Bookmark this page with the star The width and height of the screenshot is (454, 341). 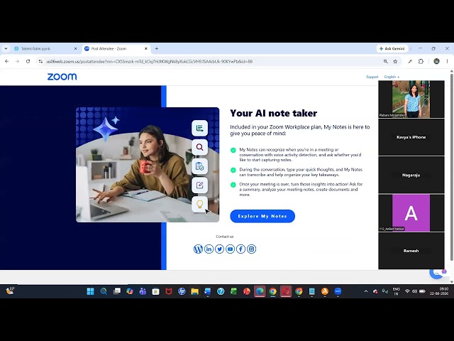click(x=395, y=62)
